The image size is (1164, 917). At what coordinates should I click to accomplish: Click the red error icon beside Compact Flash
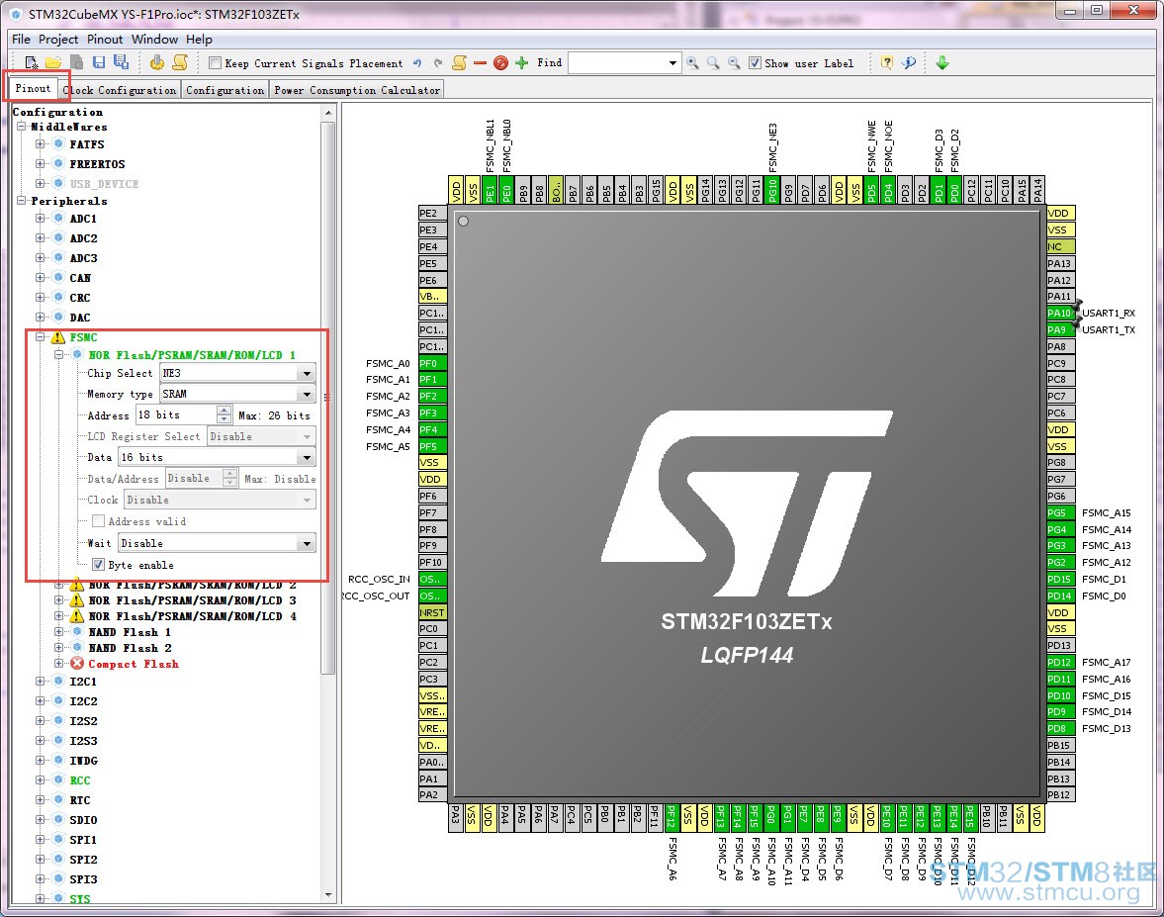pyautogui.click(x=77, y=664)
